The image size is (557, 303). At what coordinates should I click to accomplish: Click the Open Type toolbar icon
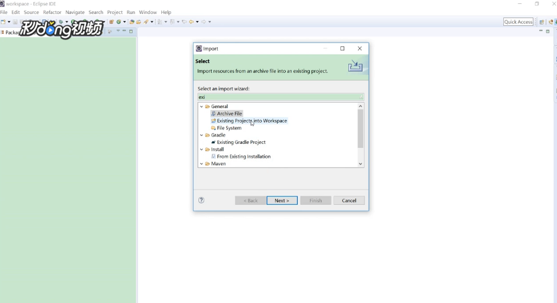pyautogui.click(x=132, y=22)
